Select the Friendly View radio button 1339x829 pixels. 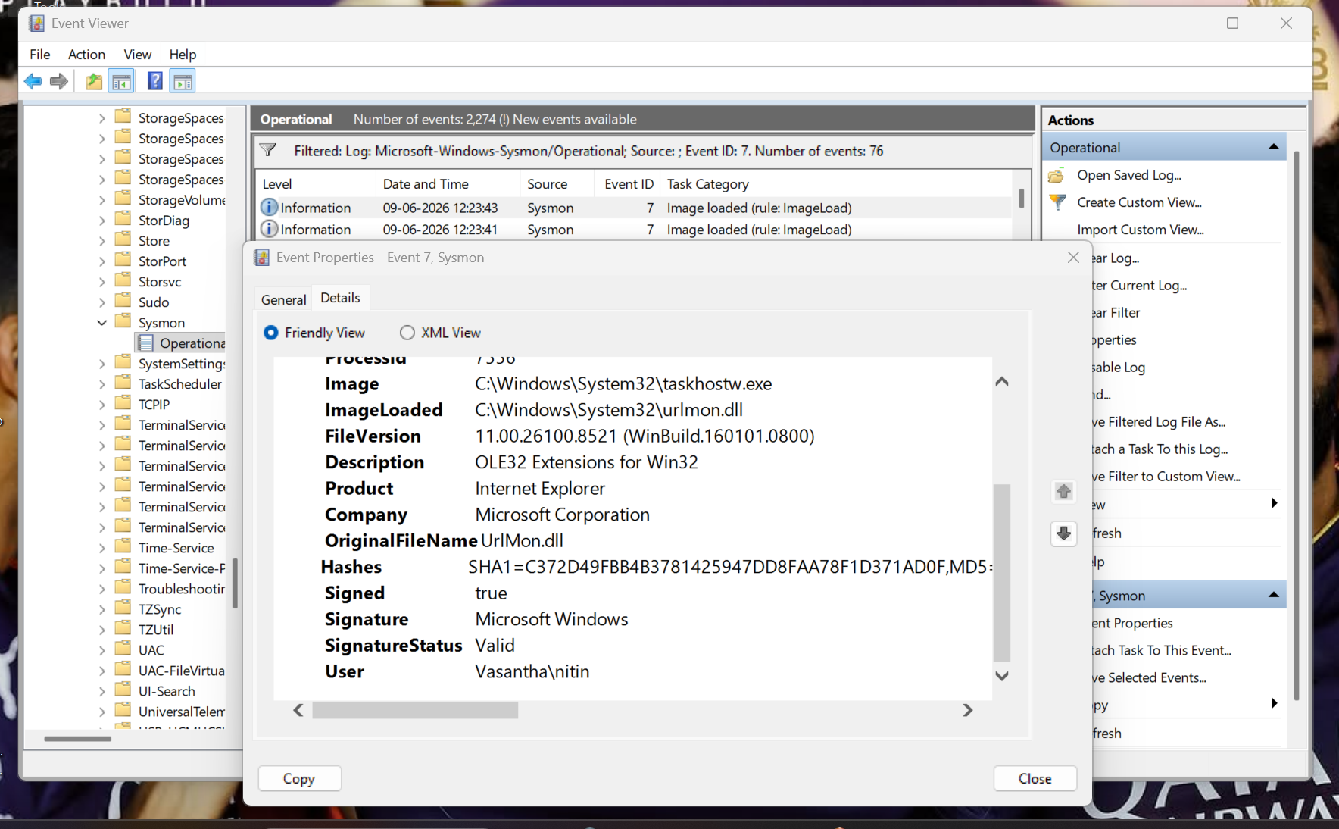pos(270,333)
